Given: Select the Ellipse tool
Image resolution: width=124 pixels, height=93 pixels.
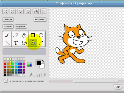Looking at the screenshot, I should click(41, 35).
